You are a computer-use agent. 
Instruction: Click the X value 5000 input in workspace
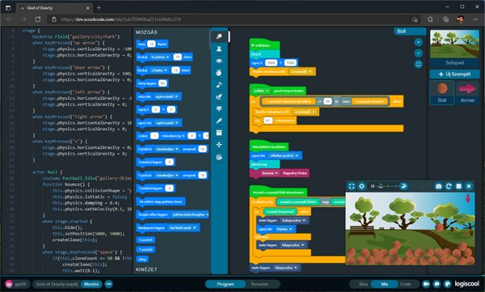click(x=272, y=63)
